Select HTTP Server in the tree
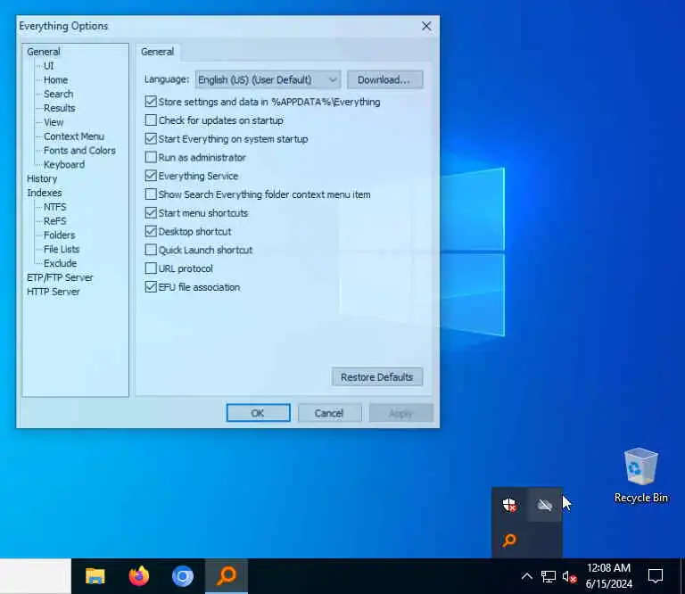This screenshot has width=685, height=594. pyautogui.click(x=53, y=292)
